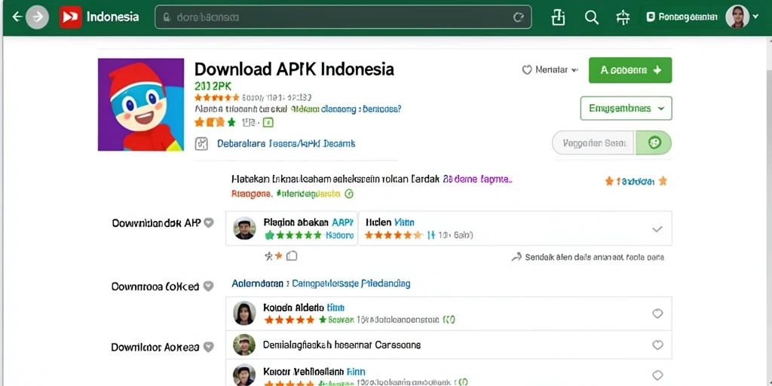
Task: Select the Hiden Kiitn card
Action: pos(515,228)
